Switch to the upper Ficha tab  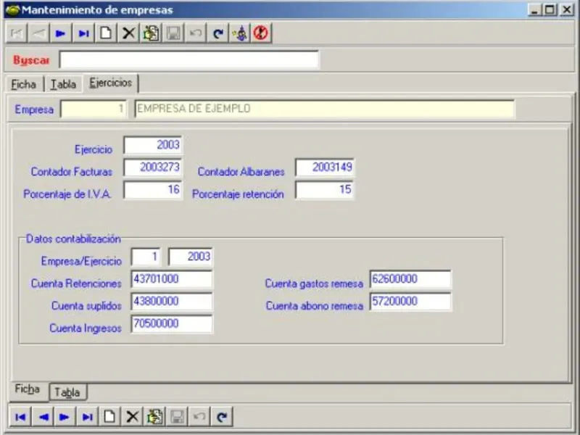click(x=24, y=84)
